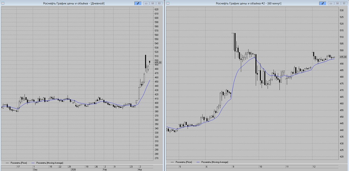Select Роснефть [Moving Average] legend in the 60-minute chart
Viewport: 349px width, 171px height.
pyautogui.click(x=212, y=162)
